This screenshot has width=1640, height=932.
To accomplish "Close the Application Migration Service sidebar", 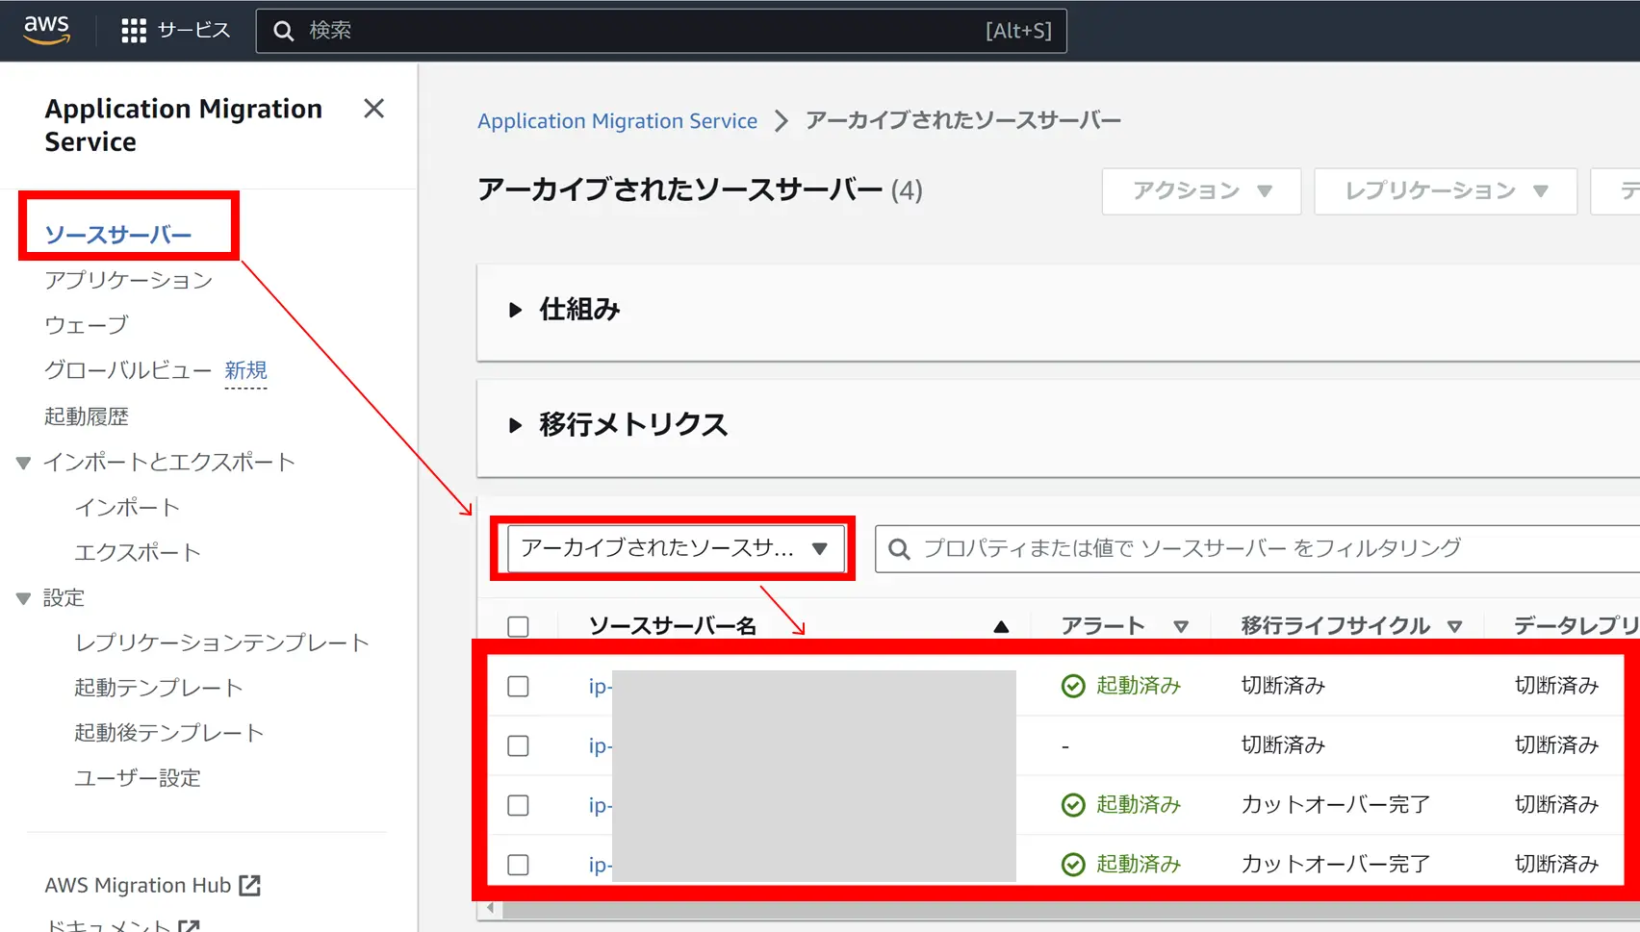I will click(x=373, y=109).
